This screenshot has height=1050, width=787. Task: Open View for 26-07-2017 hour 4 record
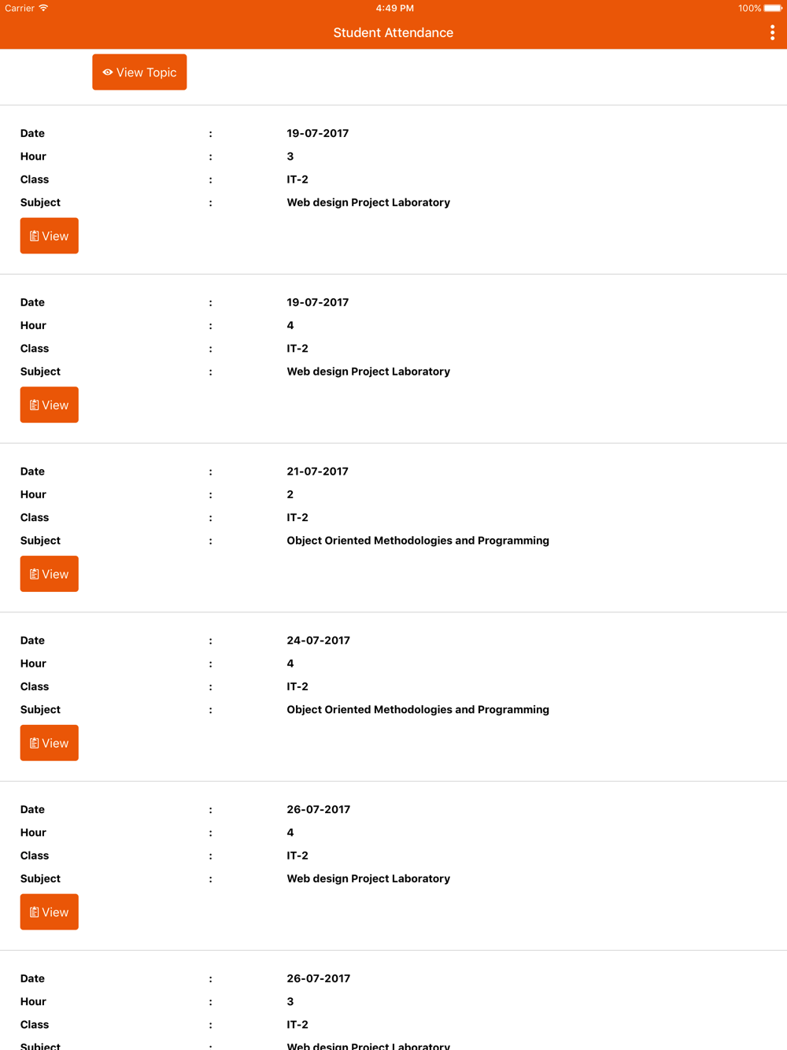pyautogui.click(x=49, y=911)
